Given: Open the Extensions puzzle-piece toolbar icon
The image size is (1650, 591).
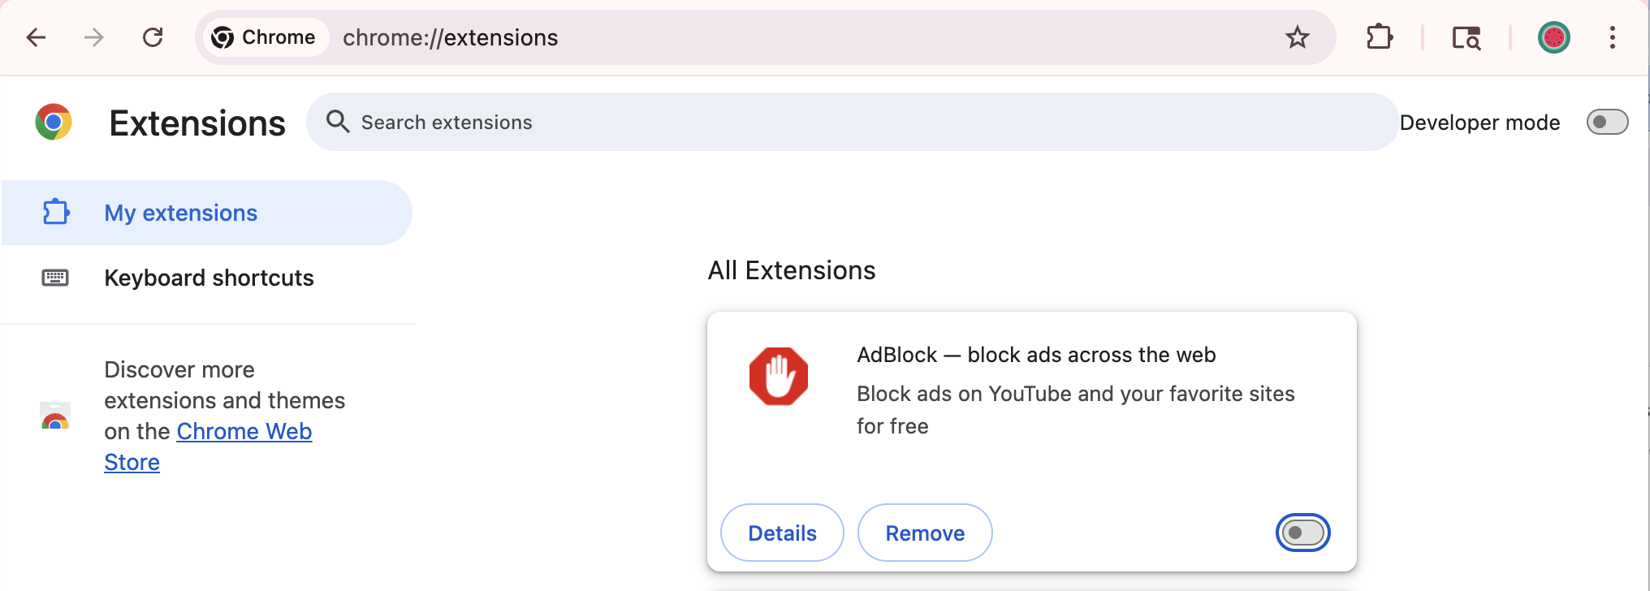Looking at the screenshot, I should coord(1380,37).
